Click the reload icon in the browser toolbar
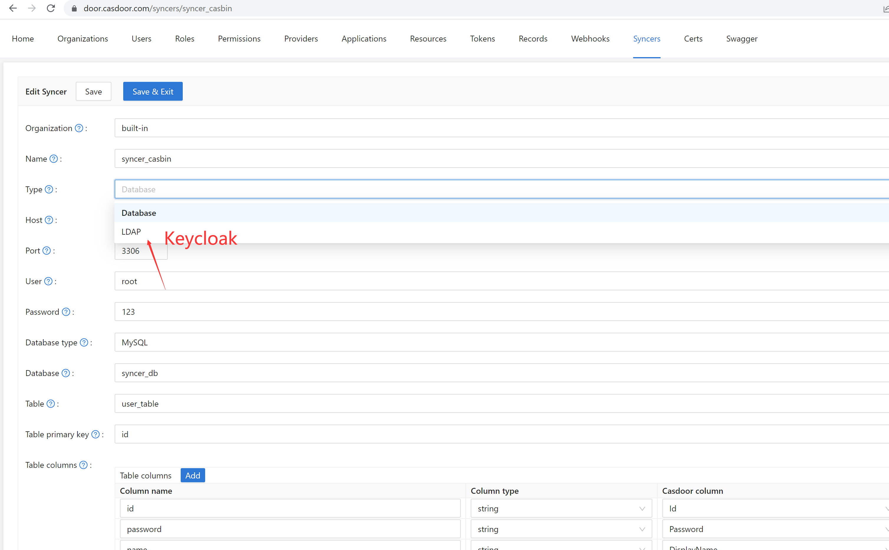The height and width of the screenshot is (550, 889). (51, 8)
